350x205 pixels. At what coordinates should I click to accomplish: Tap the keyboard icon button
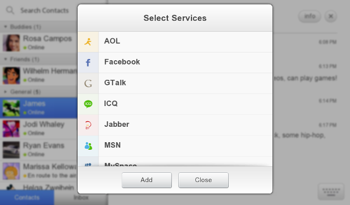click(x=331, y=192)
